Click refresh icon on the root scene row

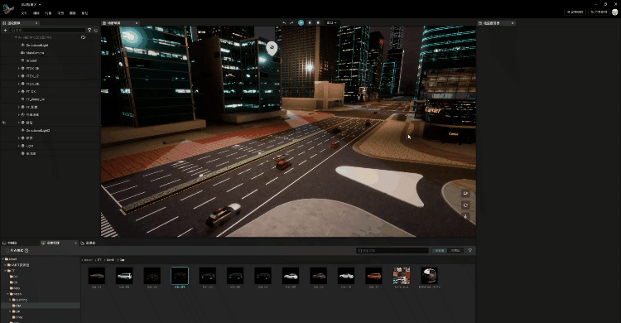click(83, 37)
